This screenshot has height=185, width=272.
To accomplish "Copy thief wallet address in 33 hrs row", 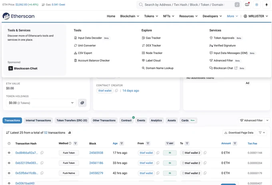I will click(158, 163).
